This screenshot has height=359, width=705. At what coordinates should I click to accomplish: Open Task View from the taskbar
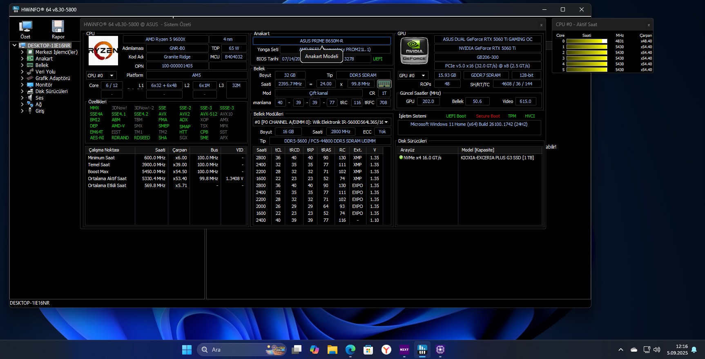tap(297, 350)
